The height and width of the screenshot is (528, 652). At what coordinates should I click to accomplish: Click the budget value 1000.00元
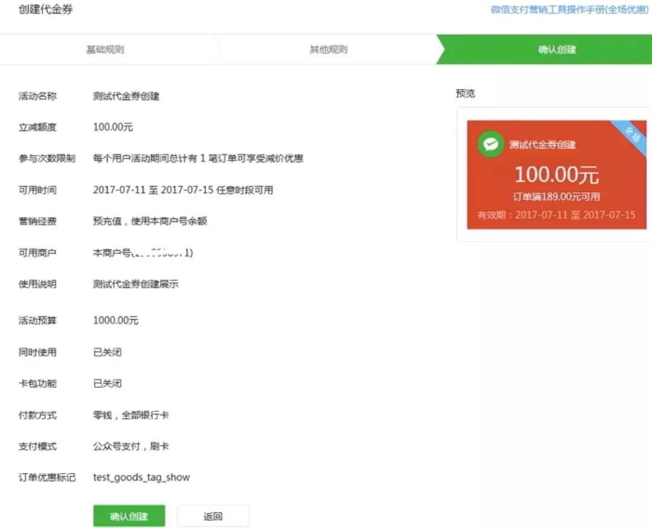pyautogui.click(x=115, y=320)
